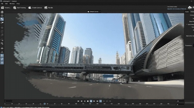194x108 pixels.
Task: Click frame 100 on the timeline ruler
Action: coord(76,104)
